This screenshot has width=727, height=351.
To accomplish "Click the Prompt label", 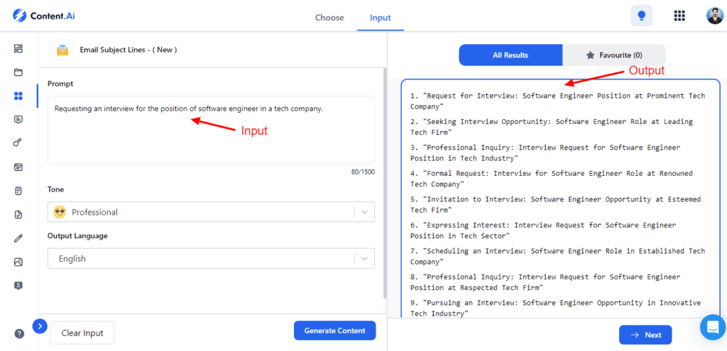I will click(60, 84).
